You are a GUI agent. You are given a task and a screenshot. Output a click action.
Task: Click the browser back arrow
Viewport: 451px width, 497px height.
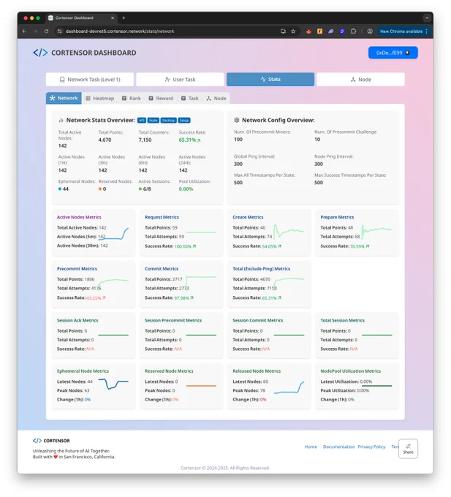(x=24, y=31)
